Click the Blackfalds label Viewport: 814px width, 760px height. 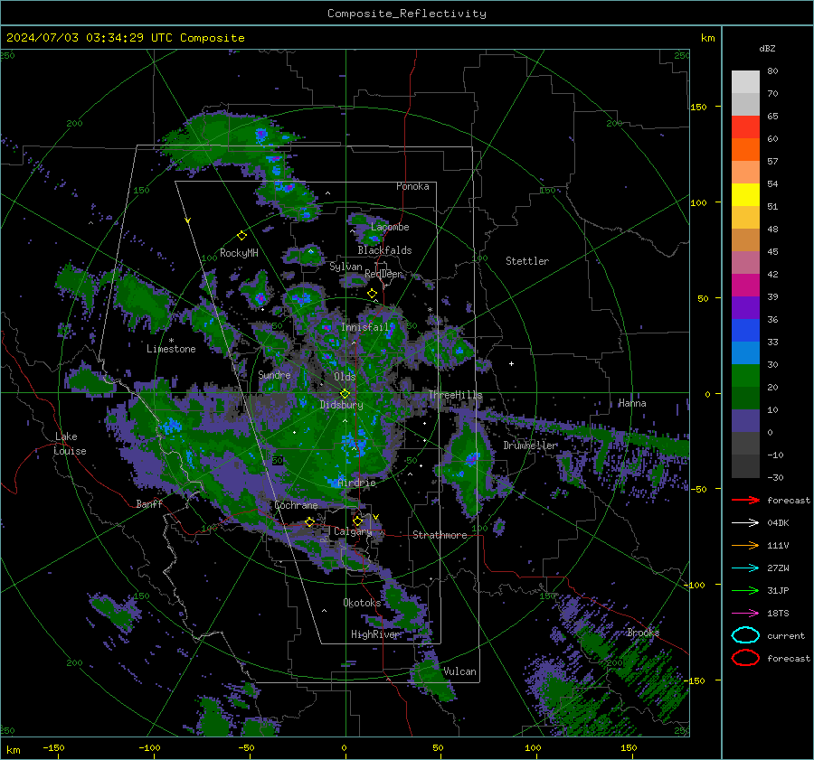pos(384,250)
